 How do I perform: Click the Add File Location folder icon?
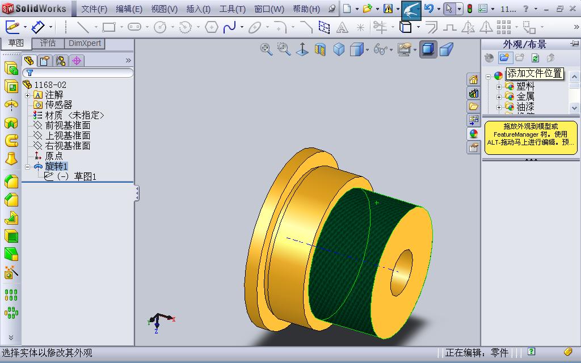pos(504,57)
